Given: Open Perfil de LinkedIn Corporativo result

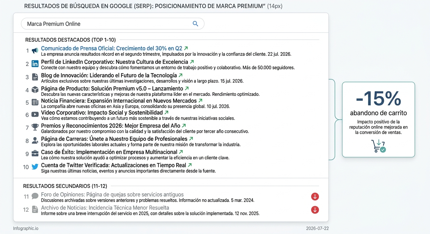Looking at the screenshot, I should pyautogui.click(x=115, y=62).
